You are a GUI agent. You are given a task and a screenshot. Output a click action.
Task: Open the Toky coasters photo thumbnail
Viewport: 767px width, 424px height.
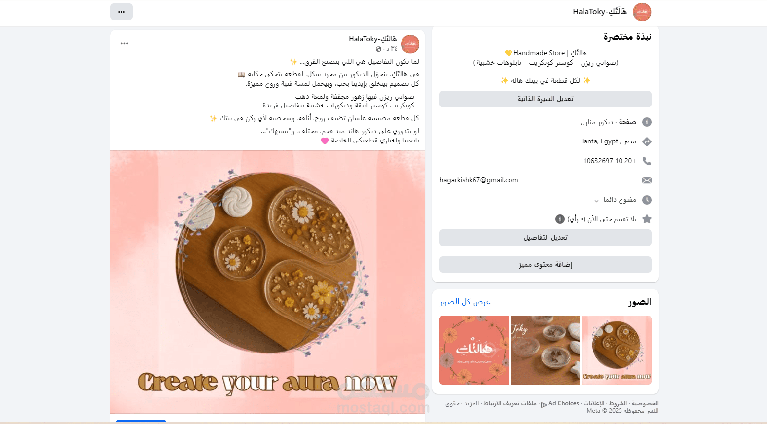[546, 350]
